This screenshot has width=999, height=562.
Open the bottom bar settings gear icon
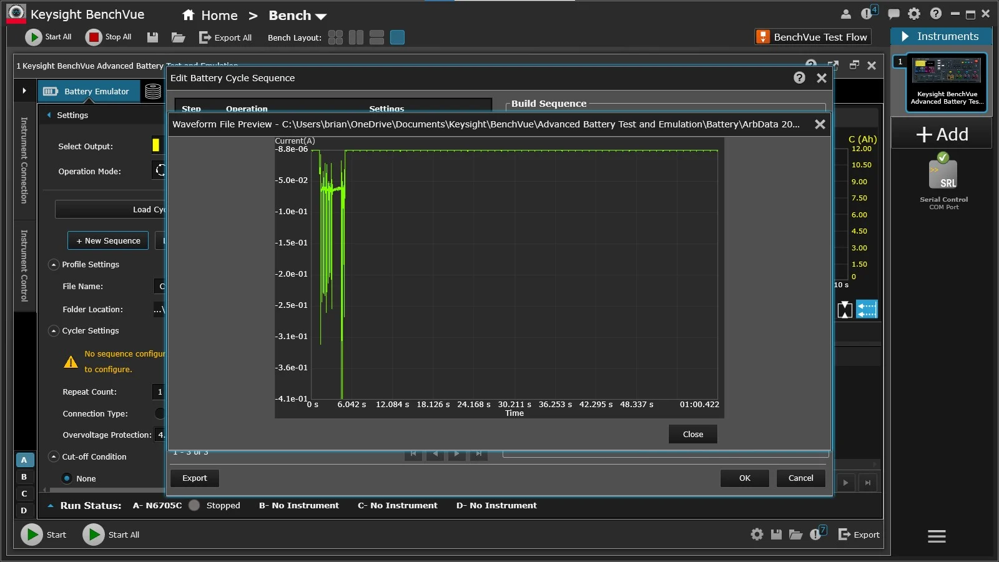(x=757, y=535)
